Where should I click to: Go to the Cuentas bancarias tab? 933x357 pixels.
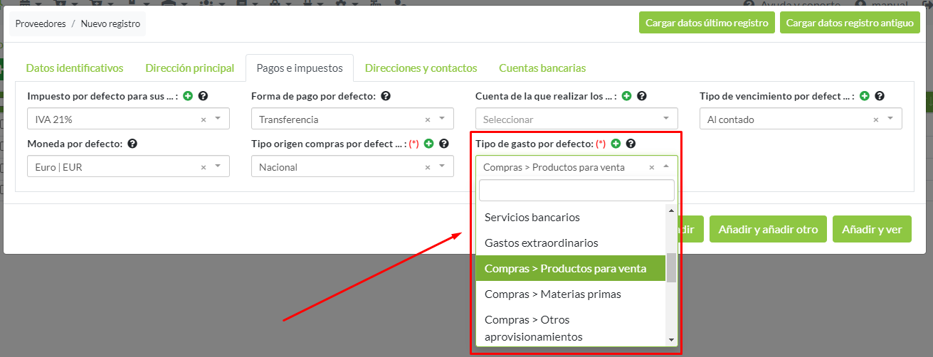point(542,68)
